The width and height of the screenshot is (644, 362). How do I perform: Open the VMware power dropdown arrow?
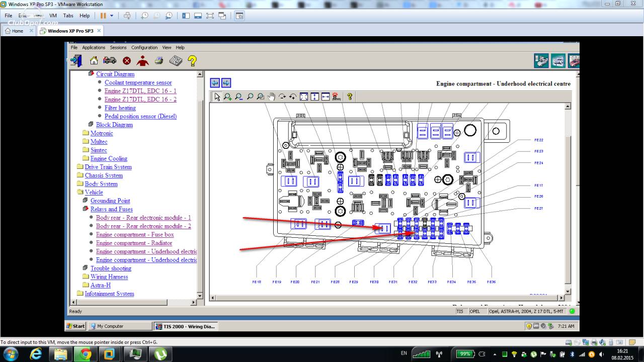(112, 16)
